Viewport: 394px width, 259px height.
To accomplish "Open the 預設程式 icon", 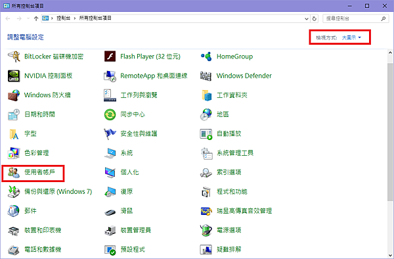I will (110, 250).
